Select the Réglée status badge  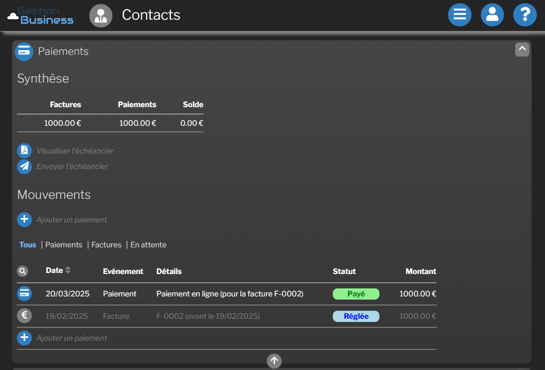(356, 316)
